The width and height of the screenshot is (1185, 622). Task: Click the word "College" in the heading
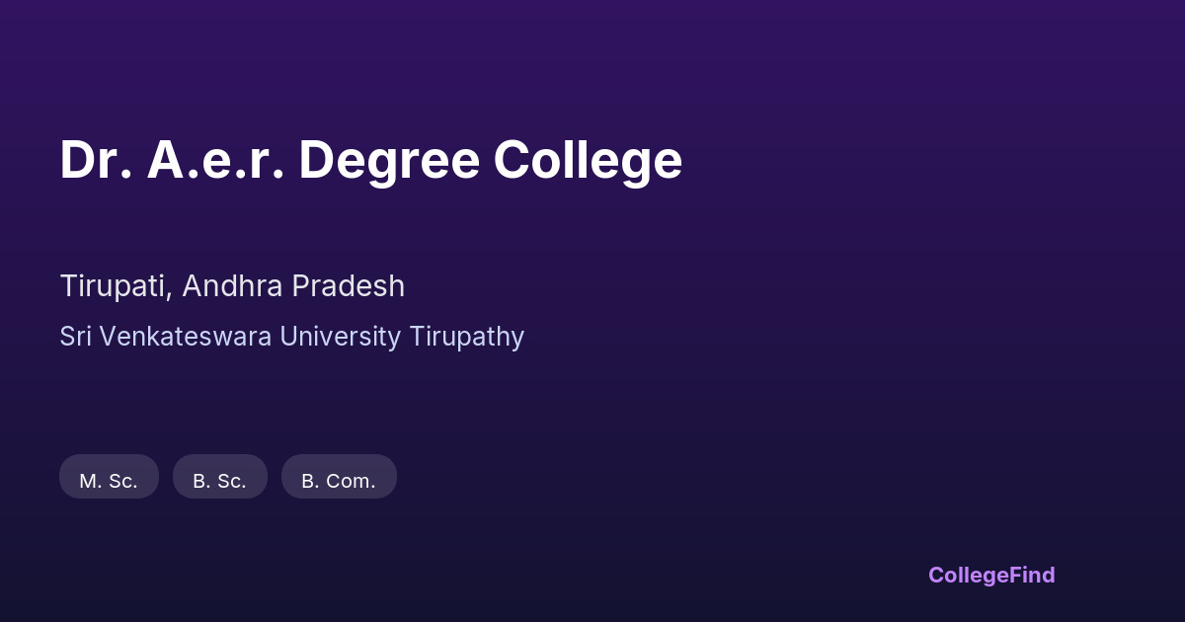(588, 160)
